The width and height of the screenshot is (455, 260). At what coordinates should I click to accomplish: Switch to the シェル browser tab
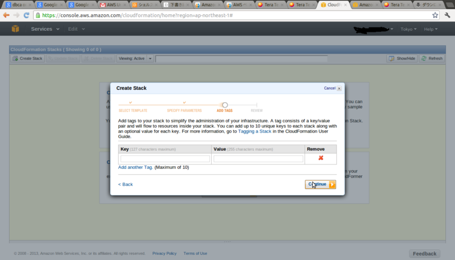point(145,5)
